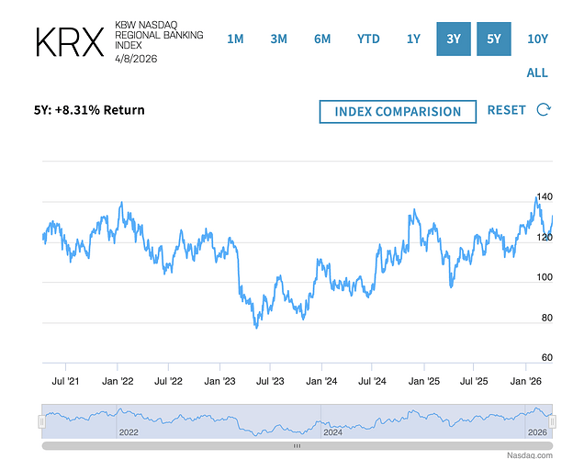Image resolution: width=573 pixels, height=459 pixels.
Task: Grab the right navigator range handle
Action: click(552, 421)
